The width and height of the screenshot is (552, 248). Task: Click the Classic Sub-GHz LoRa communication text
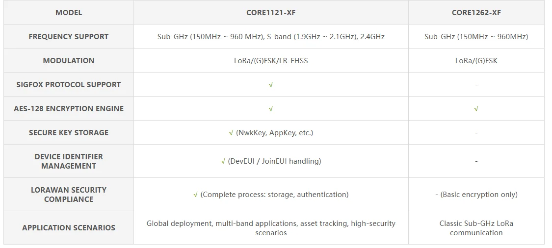pos(476,228)
